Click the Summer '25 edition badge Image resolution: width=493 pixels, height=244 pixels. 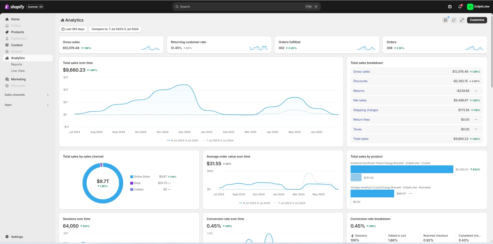(35, 7)
